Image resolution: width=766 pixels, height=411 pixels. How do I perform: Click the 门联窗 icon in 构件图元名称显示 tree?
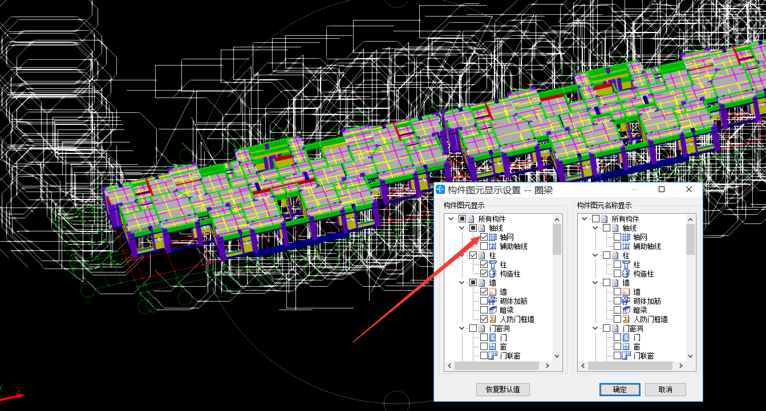click(x=626, y=356)
